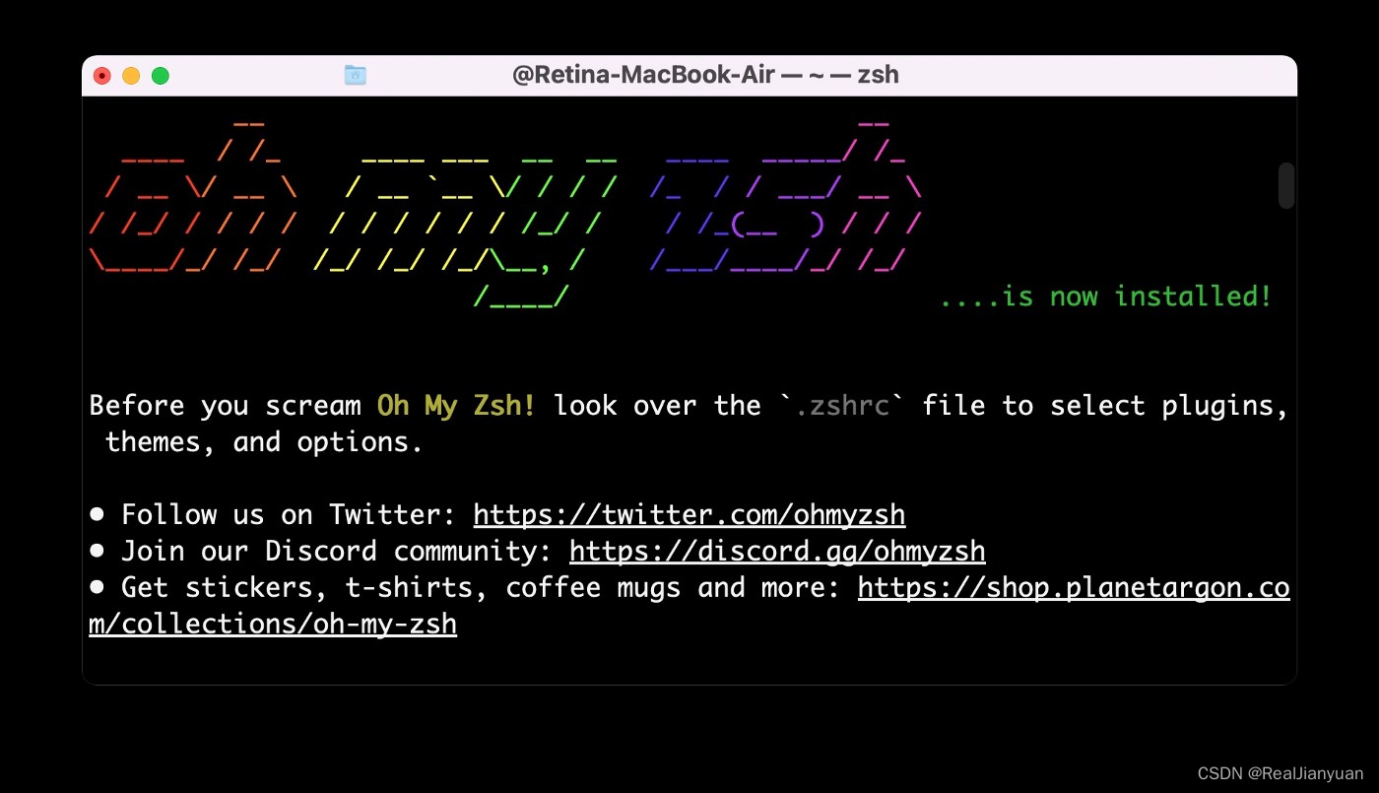The width and height of the screenshot is (1379, 793).
Task: Minimize the terminal with yellow button
Action: tap(131, 76)
